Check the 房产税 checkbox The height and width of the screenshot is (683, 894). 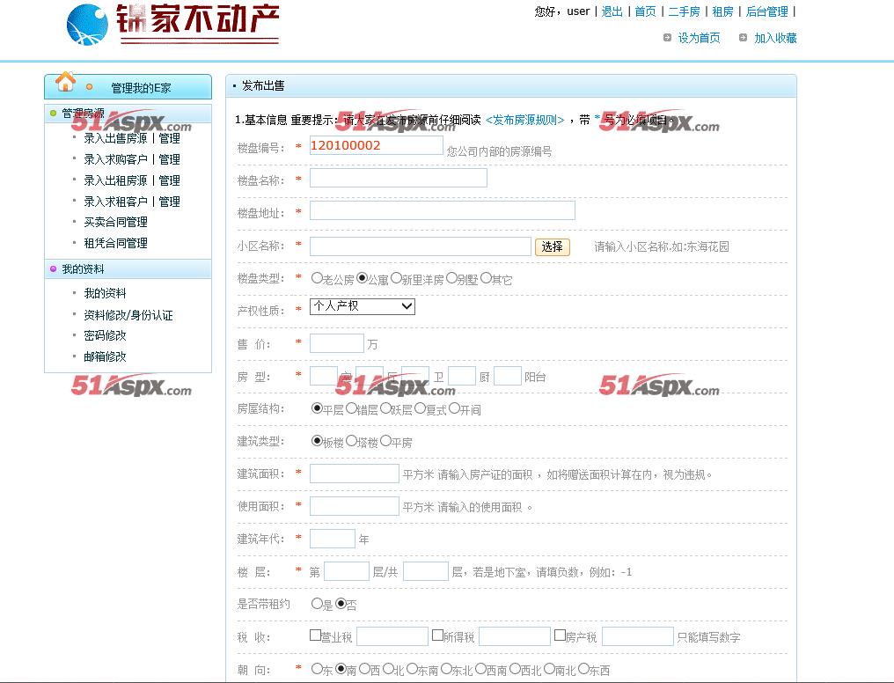point(559,635)
